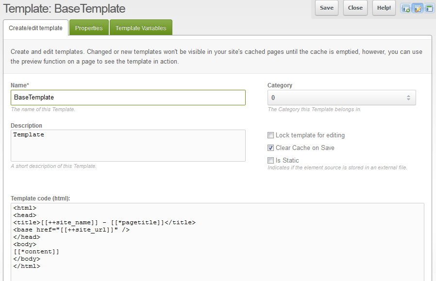Open the Help! button
This screenshot has height=281, width=436.
click(x=384, y=8)
